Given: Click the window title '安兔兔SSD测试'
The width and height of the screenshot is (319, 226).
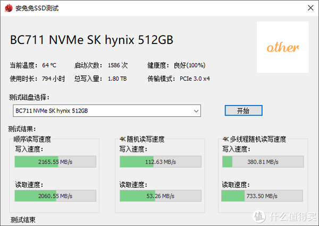Looking at the screenshot, I should pos(37,8).
